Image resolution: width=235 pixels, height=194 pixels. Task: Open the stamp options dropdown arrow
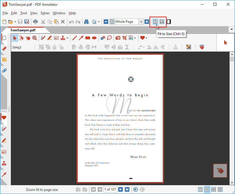coord(68,38)
